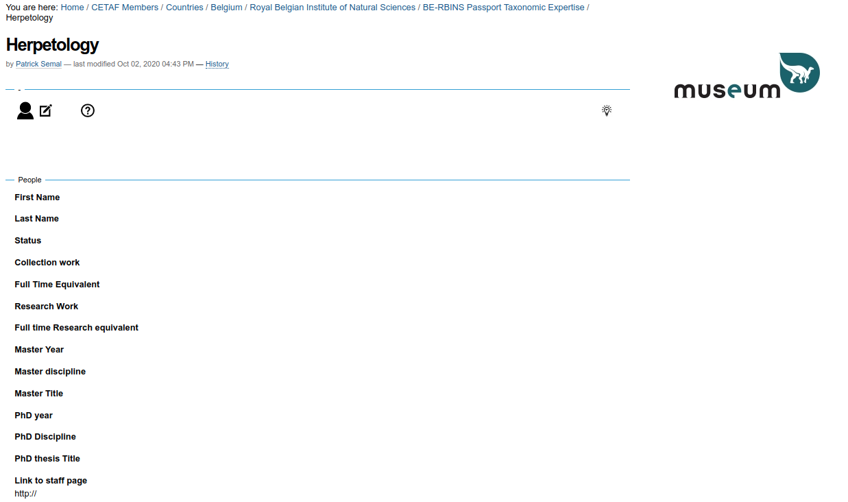Screen dimensions: 848x502
Task: Click the PhD thesis Title label
Action: point(47,459)
